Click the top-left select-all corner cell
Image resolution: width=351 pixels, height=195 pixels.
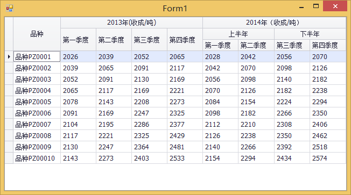9,34
